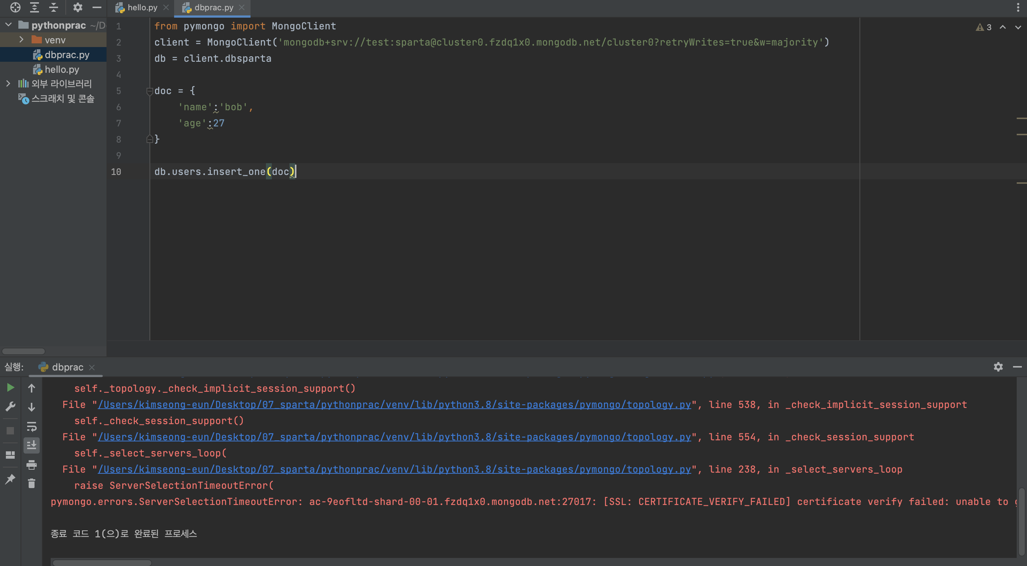Open project panel settings gear

pos(78,7)
